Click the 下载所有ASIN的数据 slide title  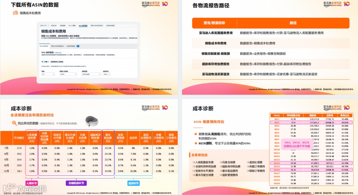[35, 5]
